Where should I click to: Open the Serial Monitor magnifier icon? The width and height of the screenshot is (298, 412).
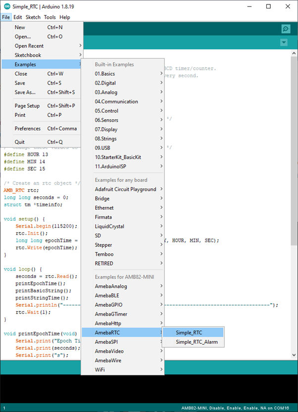pyautogui.click(x=285, y=29)
